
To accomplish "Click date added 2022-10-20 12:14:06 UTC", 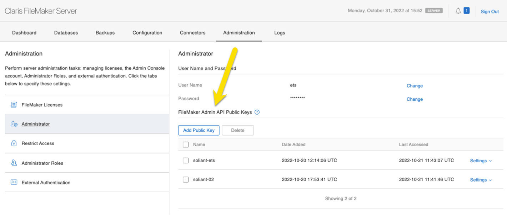I will pyautogui.click(x=309, y=161).
